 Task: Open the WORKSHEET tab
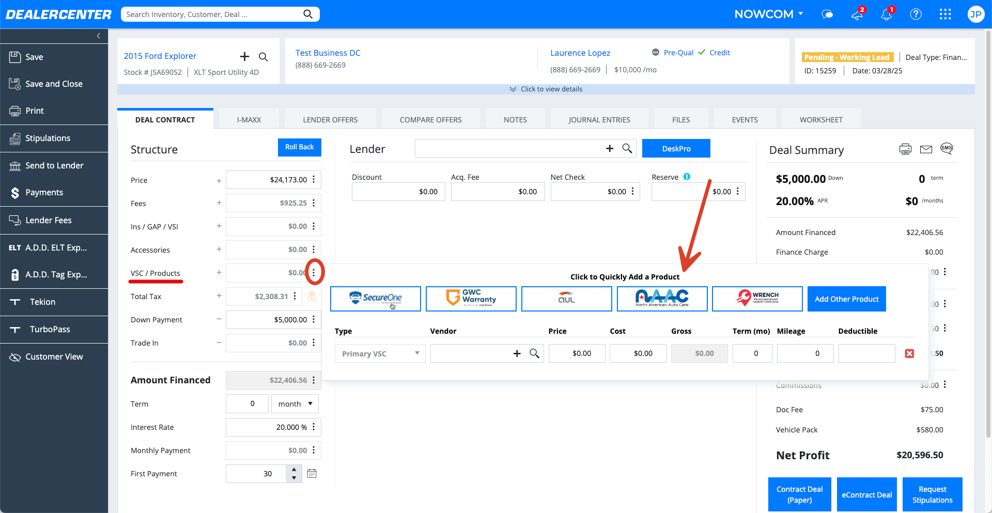[x=821, y=119]
